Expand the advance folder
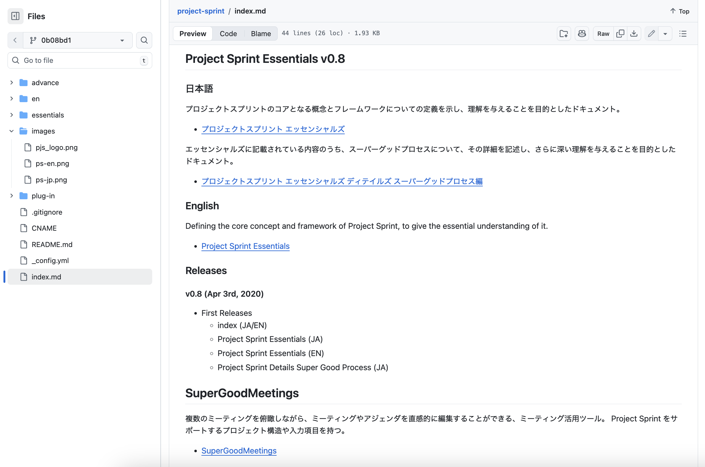This screenshot has width=705, height=467. 12,83
